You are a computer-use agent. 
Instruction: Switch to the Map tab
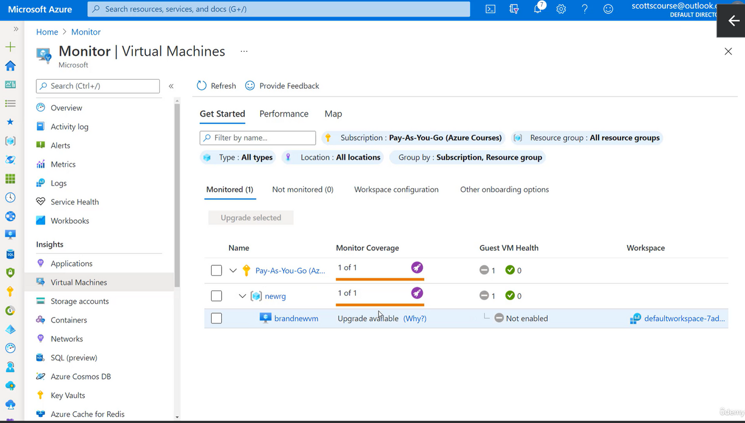[x=333, y=114]
